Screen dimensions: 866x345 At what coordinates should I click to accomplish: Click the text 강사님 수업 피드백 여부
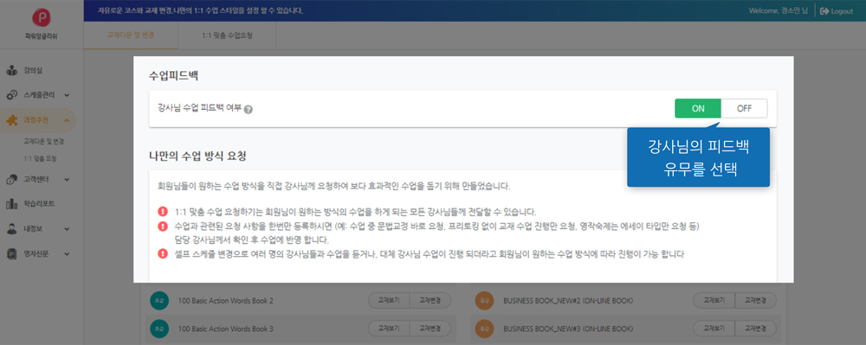click(x=199, y=109)
